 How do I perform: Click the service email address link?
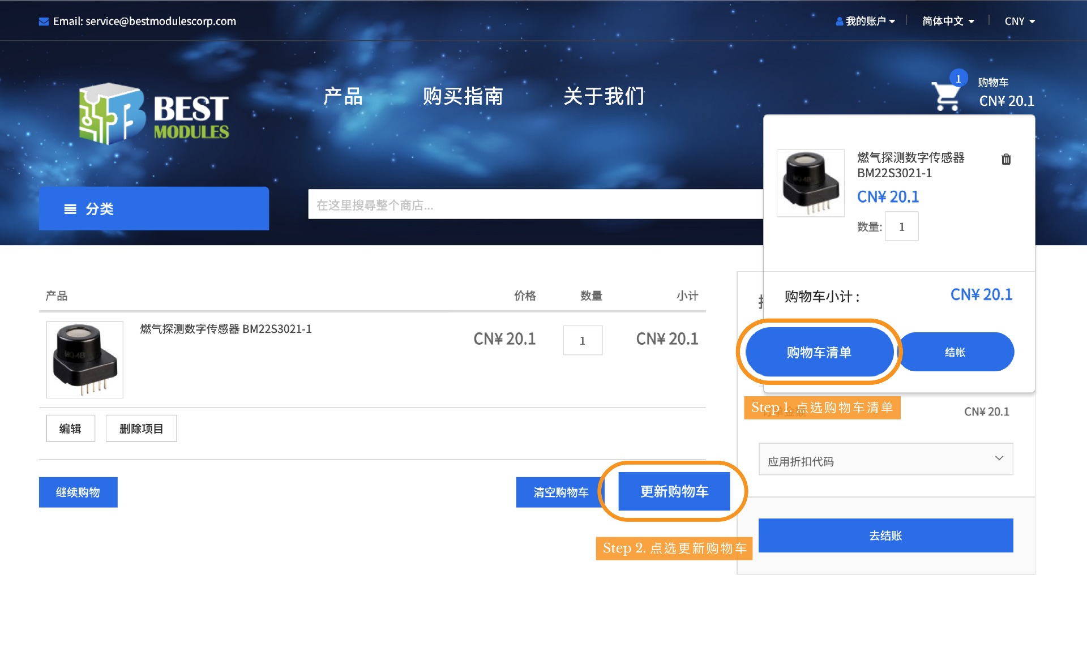click(161, 22)
